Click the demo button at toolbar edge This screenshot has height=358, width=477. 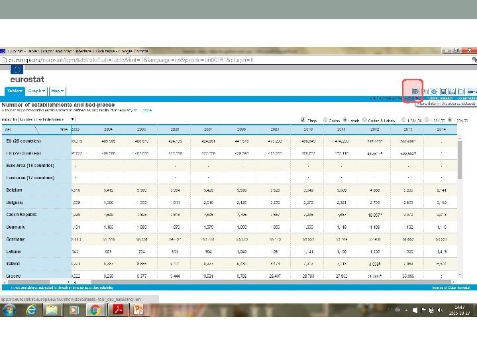pos(472,91)
